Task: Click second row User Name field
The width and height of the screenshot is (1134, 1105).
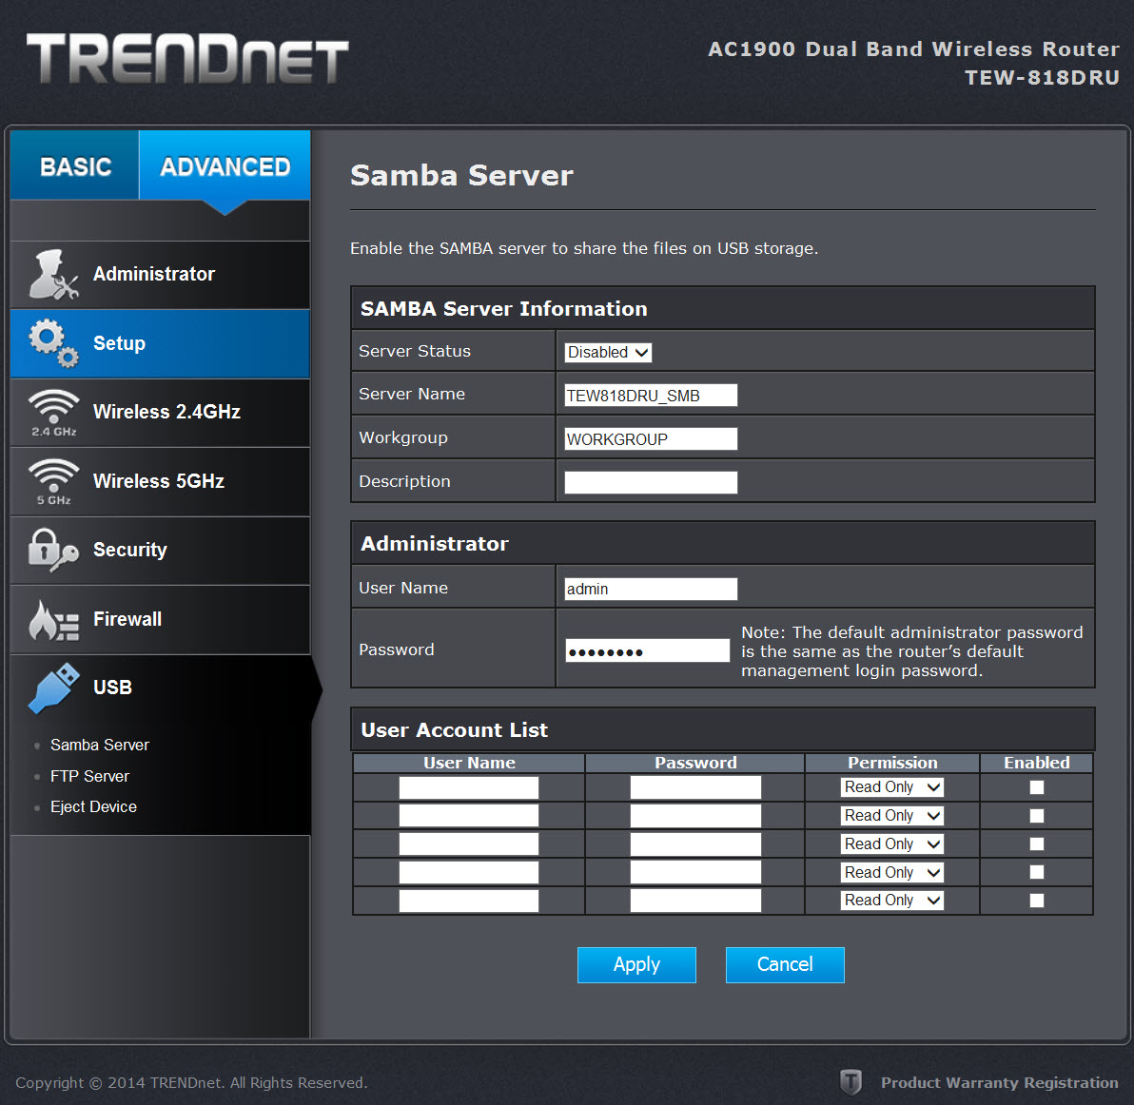Action: pyautogui.click(x=469, y=815)
